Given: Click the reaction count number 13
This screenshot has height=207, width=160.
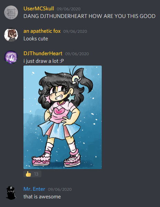Looking at the screenshot, I should (x=36, y=174).
